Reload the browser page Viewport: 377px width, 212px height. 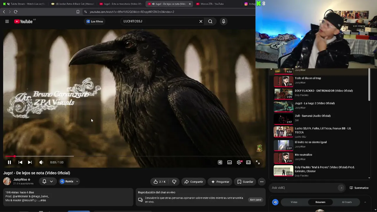pos(16,12)
